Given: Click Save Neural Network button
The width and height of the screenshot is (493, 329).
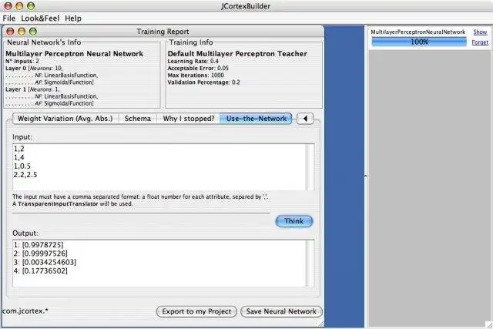Looking at the screenshot, I should pyautogui.click(x=281, y=311).
